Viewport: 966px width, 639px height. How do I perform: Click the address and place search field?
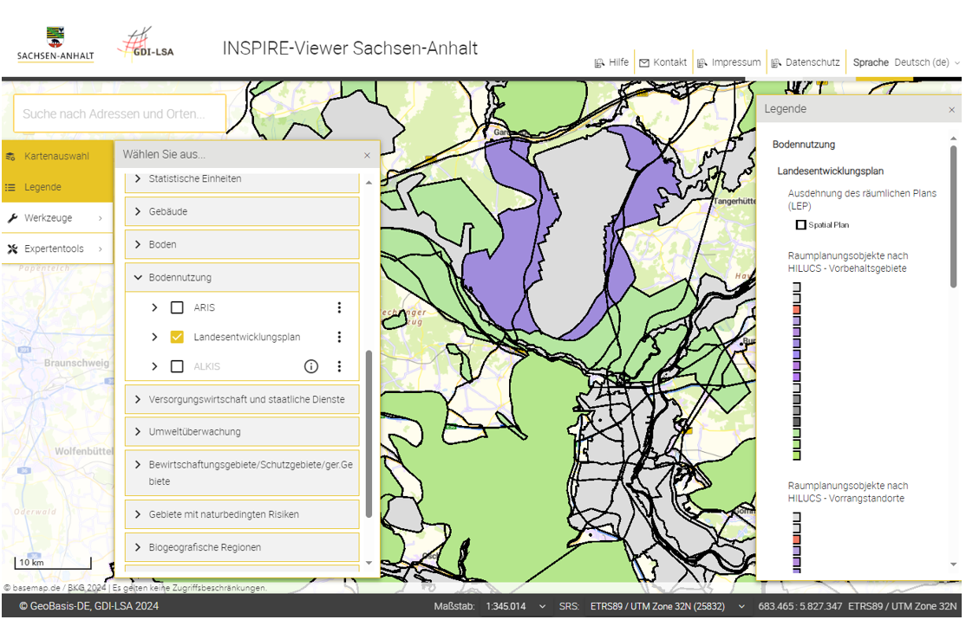click(120, 113)
